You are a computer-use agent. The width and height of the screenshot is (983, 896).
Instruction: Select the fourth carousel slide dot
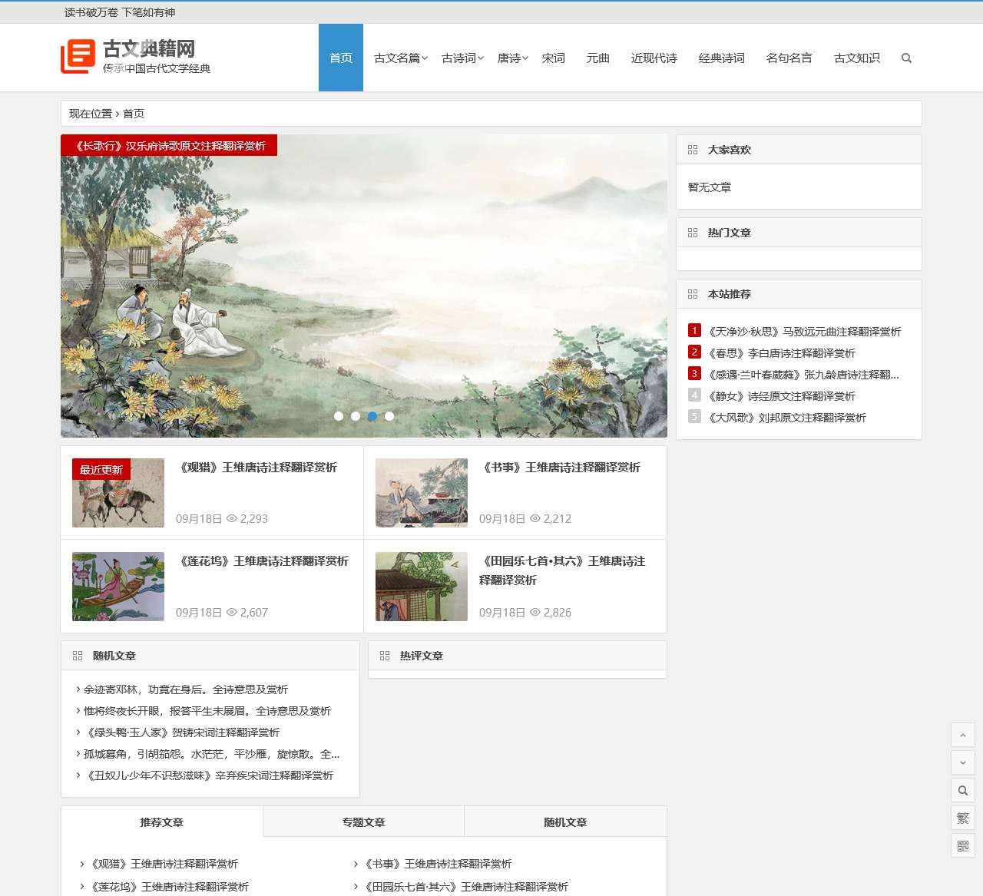[389, 416]
